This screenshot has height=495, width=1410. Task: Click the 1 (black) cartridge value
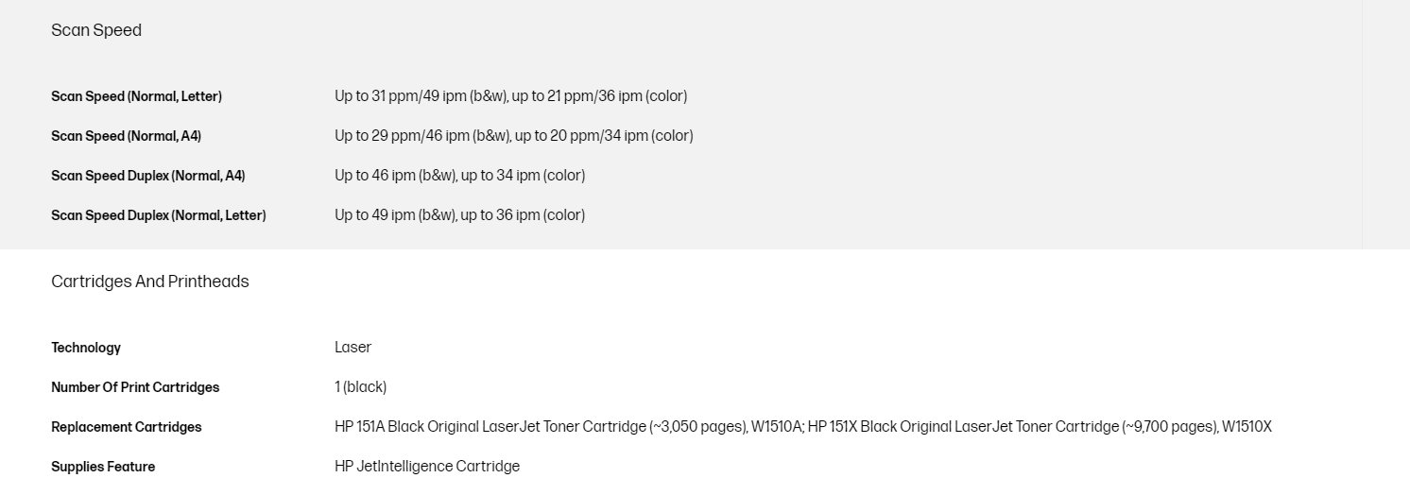360,387
